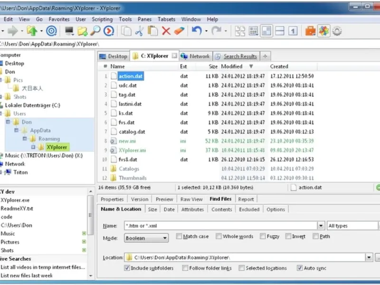Select the file XYplorer.ini
380x285 pixels.
click(x=132, y=150)
